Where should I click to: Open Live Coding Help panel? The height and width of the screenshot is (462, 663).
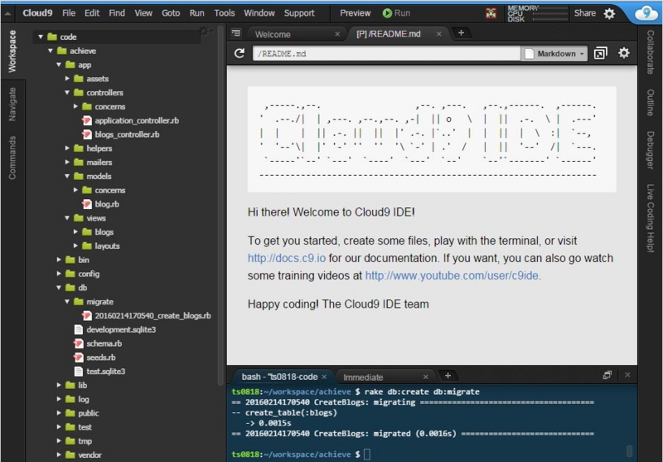pyautogui.click(x=651, y=218)
